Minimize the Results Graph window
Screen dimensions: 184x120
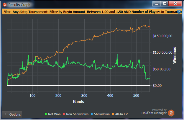[x=157, y=4]
